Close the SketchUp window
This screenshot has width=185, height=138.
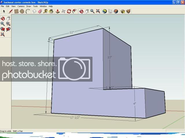183,2
